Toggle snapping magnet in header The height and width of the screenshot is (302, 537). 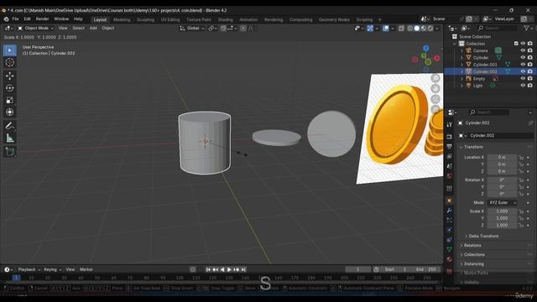coord(223,29)
